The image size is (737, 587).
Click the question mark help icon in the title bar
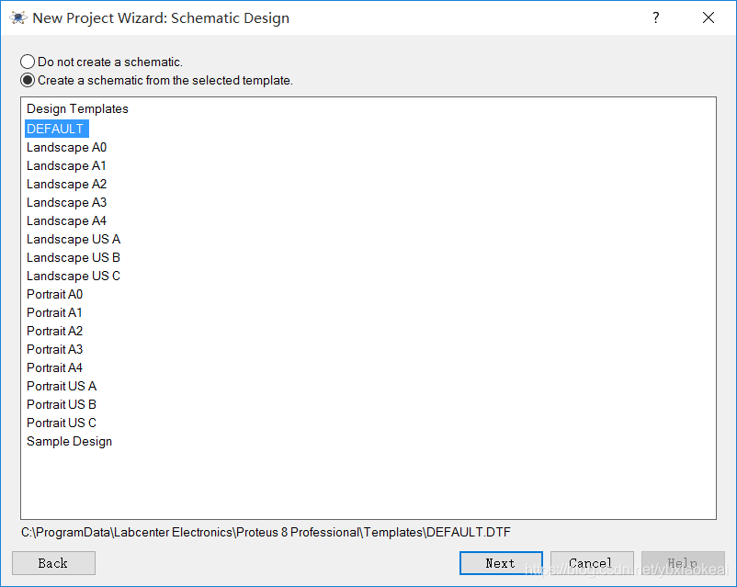(x=656, y=17)
